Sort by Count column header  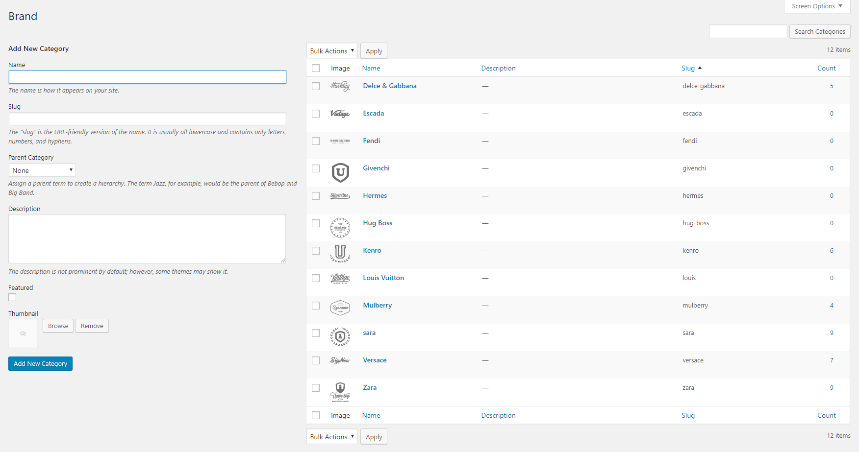[x=827, y=68]
